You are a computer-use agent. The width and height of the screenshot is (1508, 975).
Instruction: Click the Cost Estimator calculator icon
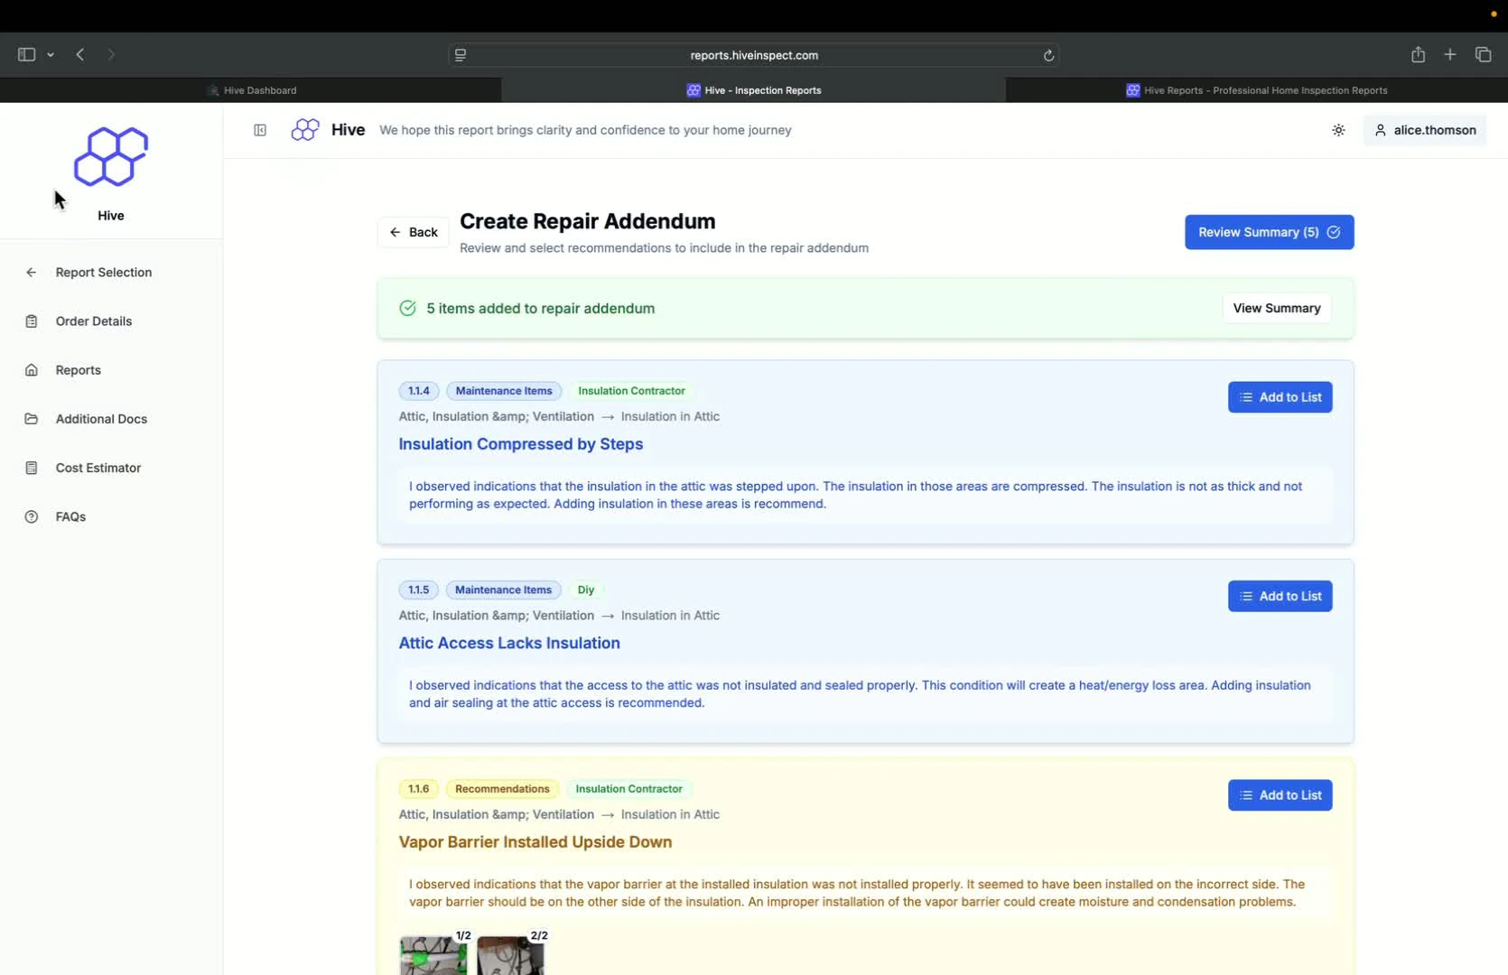32,468
